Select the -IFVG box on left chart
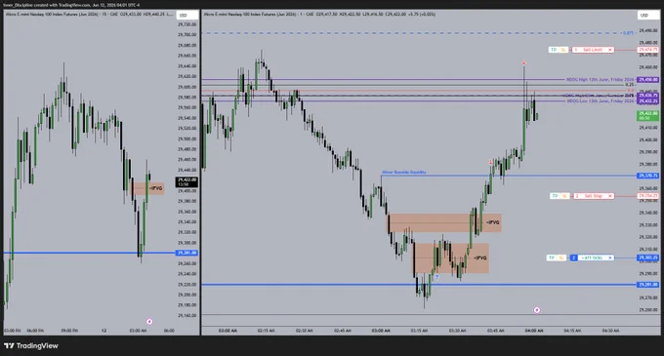Screen dimensions: 664x356 pos(146,188)
